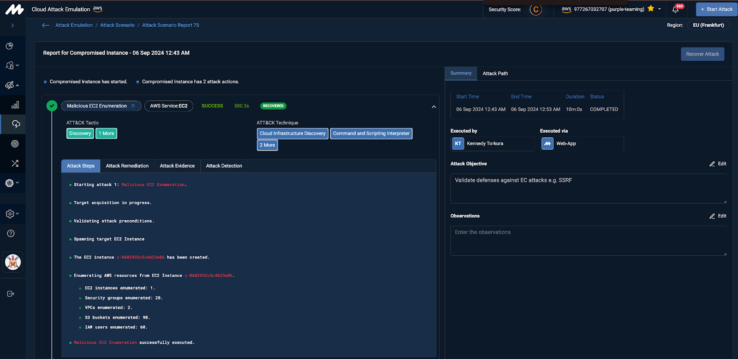Viewport: 738px width, 359px height.
Task: Show 1 More ATT&CK tactics
Action: [x=107, y=134]
